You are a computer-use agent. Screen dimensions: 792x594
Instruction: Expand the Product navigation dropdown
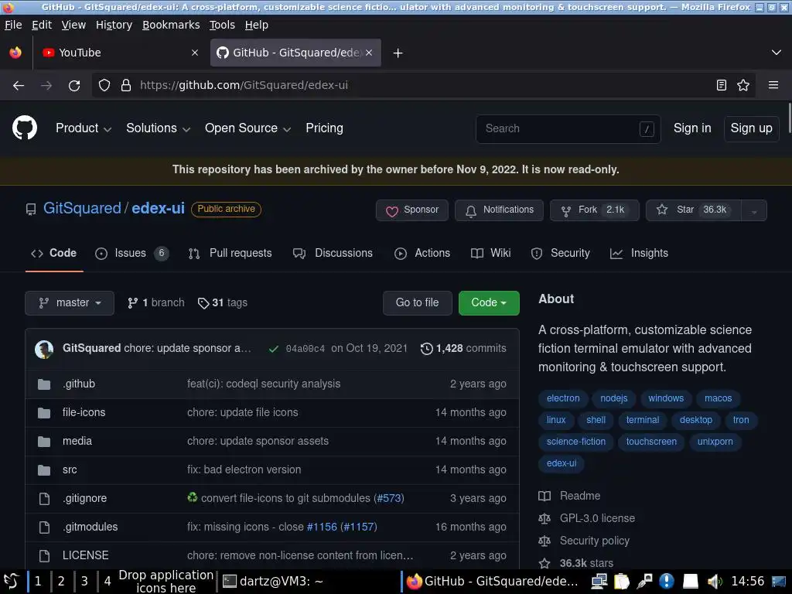84,128
